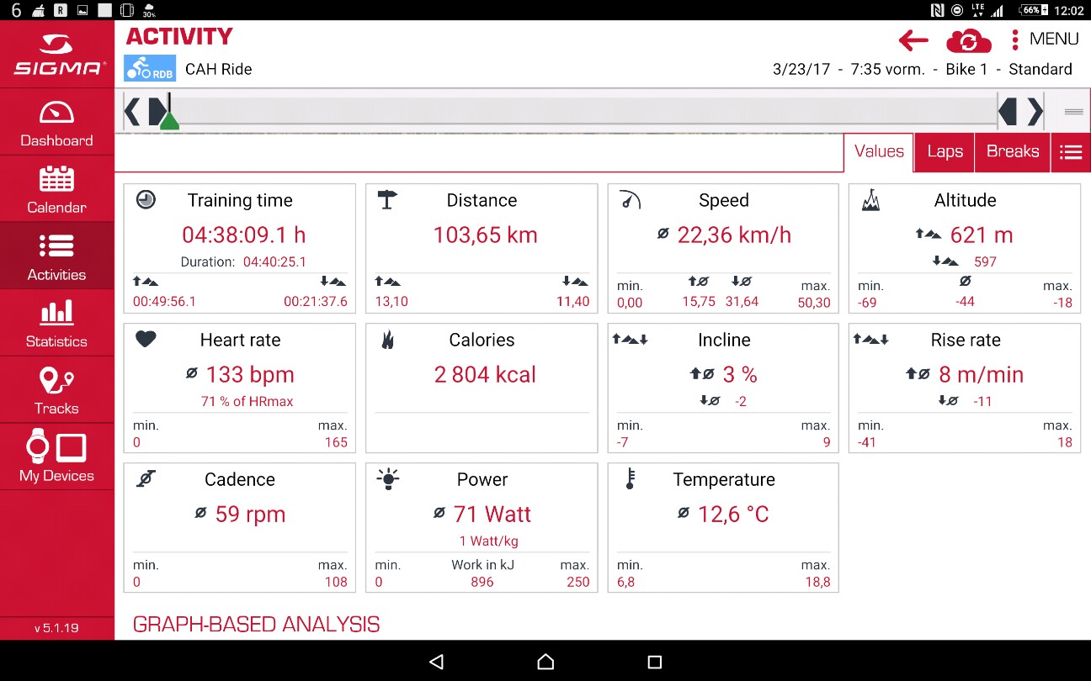
Task: Tap the Android recent apps button
Action: point(655,662)
